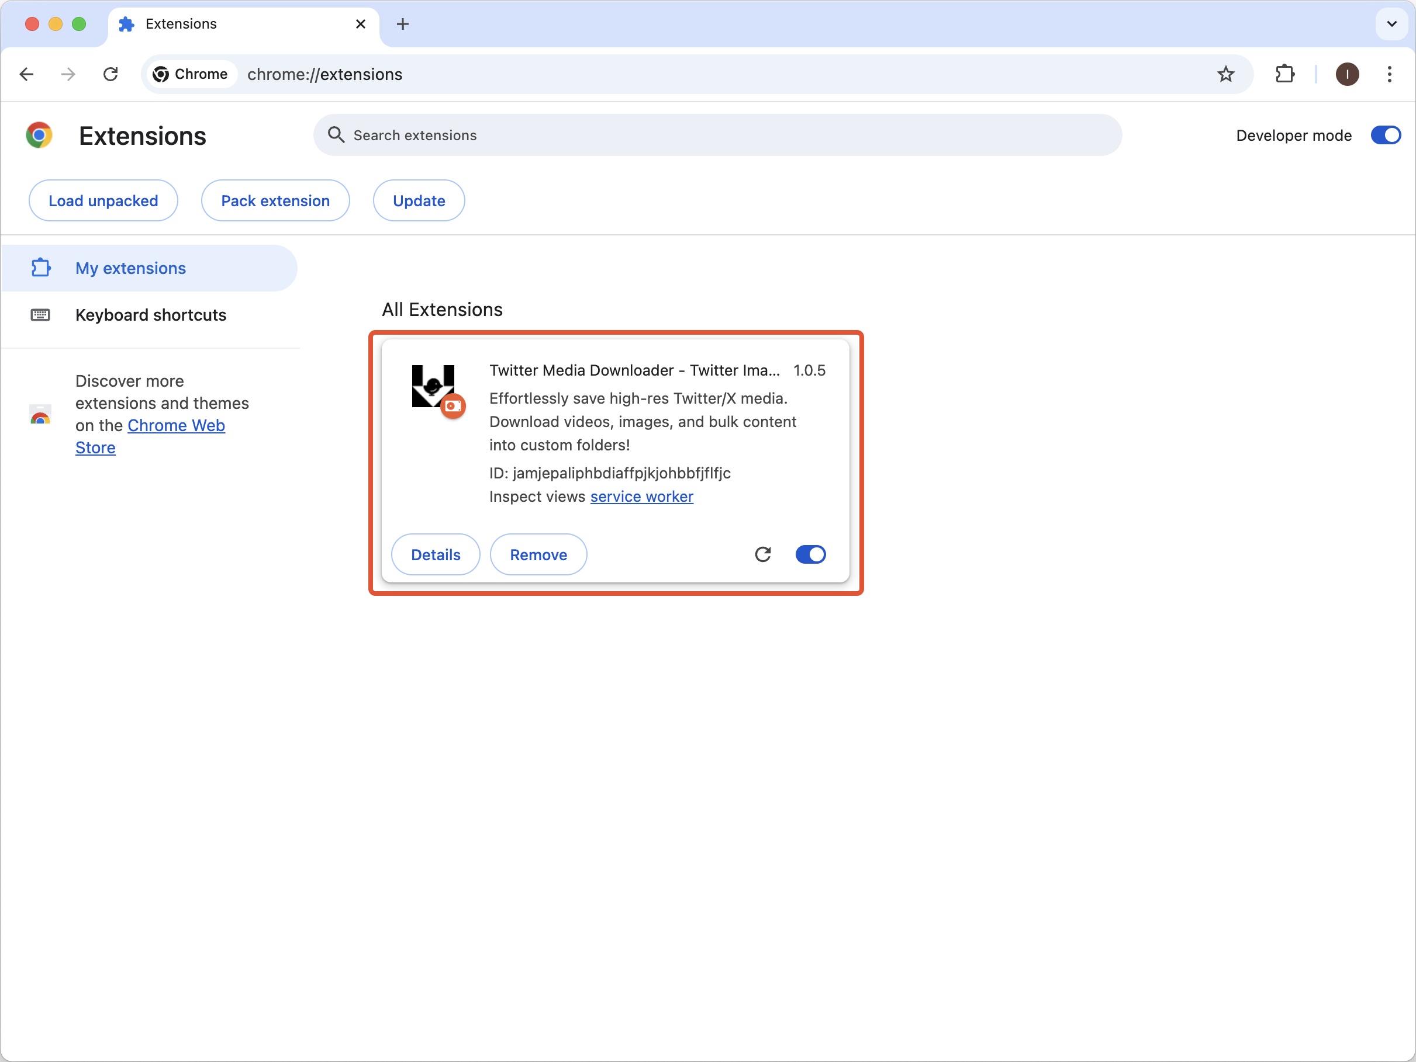1416x1062 pixels.
Task: Click the Twitter Media Downloader extension icon
Action: click(433, 386)
